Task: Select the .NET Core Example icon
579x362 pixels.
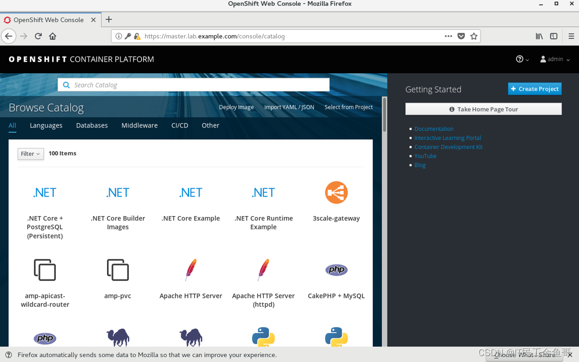Action: (191, 193)
